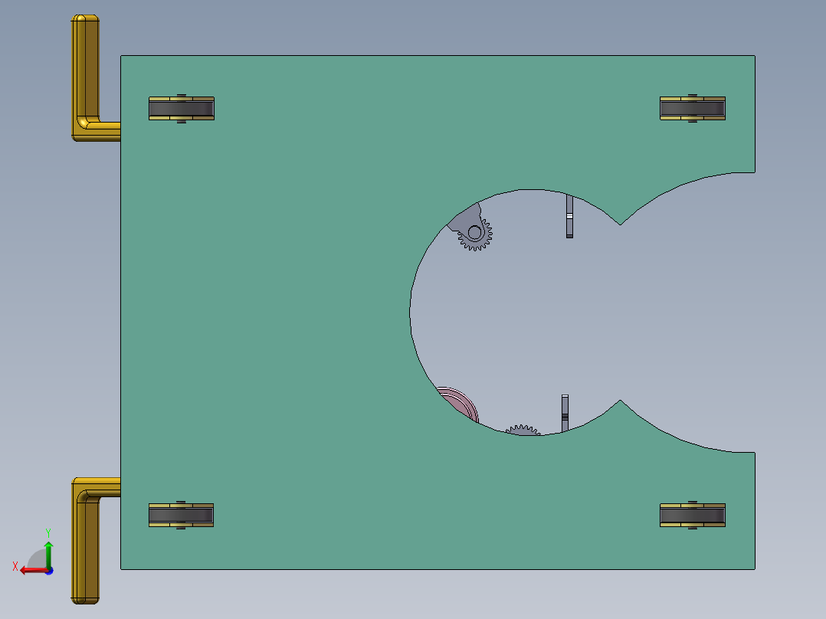Click the blue Z axis dot on triad
This screenshot has height=619, width=826.
tap(50, 571)
